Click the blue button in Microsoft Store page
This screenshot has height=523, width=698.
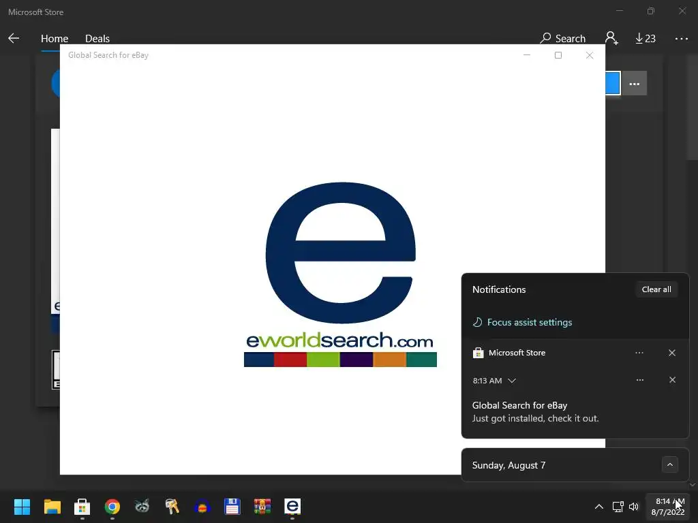(613, 84)
